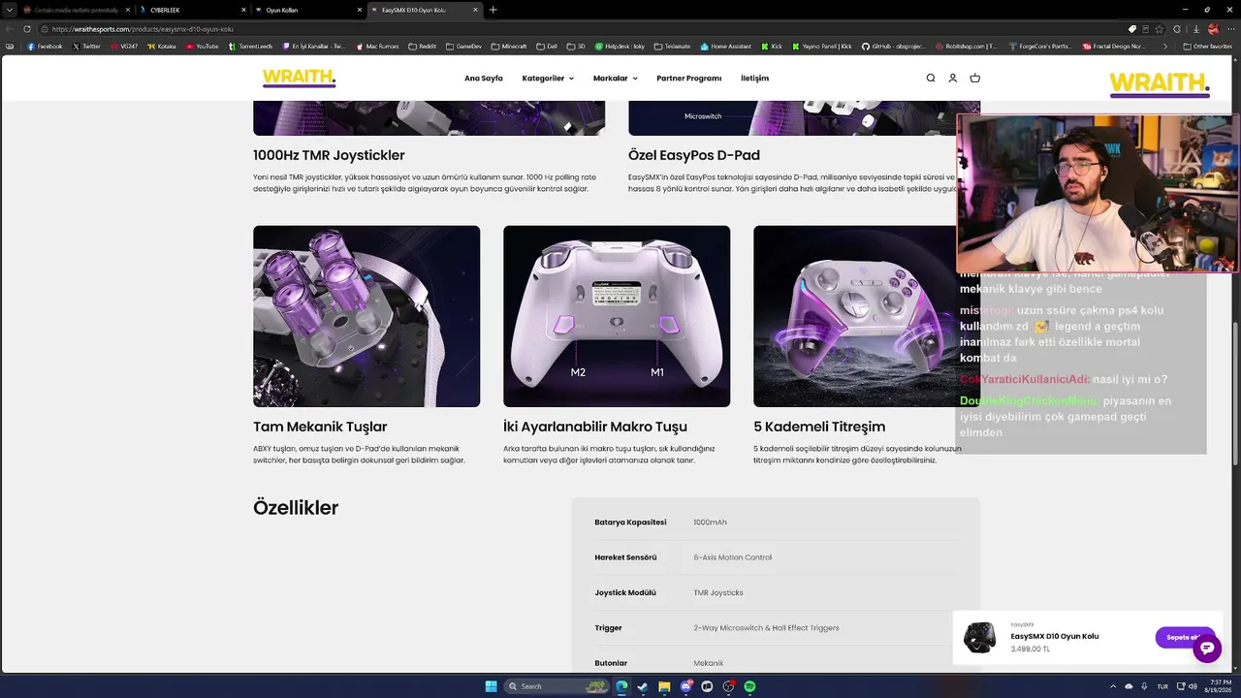Viewport: 1241px width, 698px height.
Task: Click the Sepete ekle button
Action: (x=1185, y=637)
